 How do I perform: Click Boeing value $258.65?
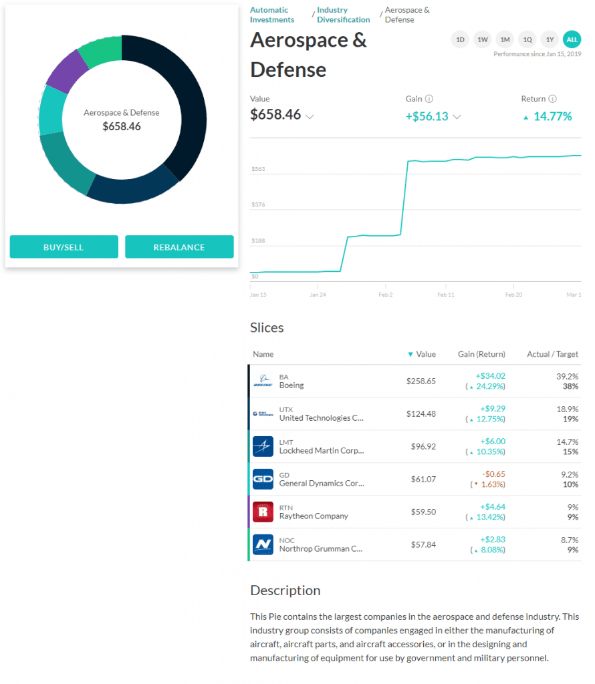click(421, 381)
